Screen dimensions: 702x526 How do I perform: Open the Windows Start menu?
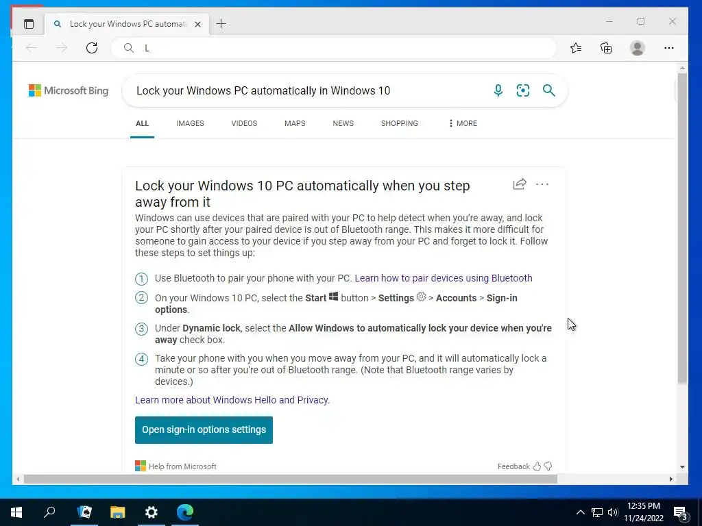click(16, 512)
